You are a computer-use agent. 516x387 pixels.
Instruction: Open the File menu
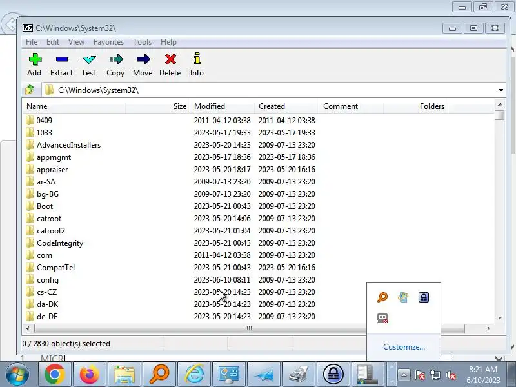pos(32,42)
